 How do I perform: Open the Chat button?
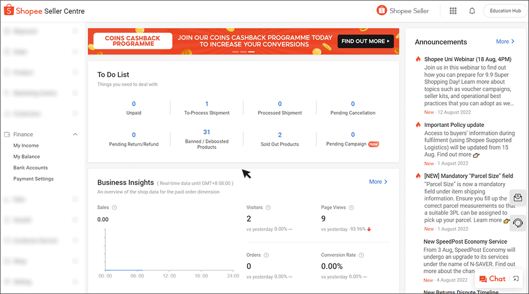tap(492, 279)
